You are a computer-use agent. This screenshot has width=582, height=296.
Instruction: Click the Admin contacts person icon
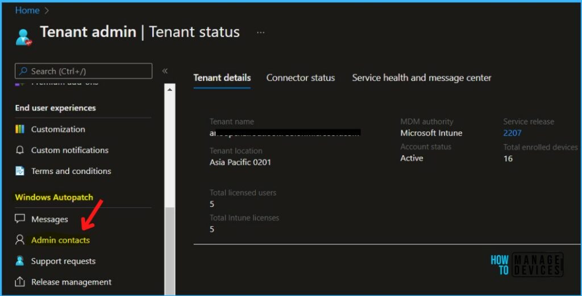[20, 240]
